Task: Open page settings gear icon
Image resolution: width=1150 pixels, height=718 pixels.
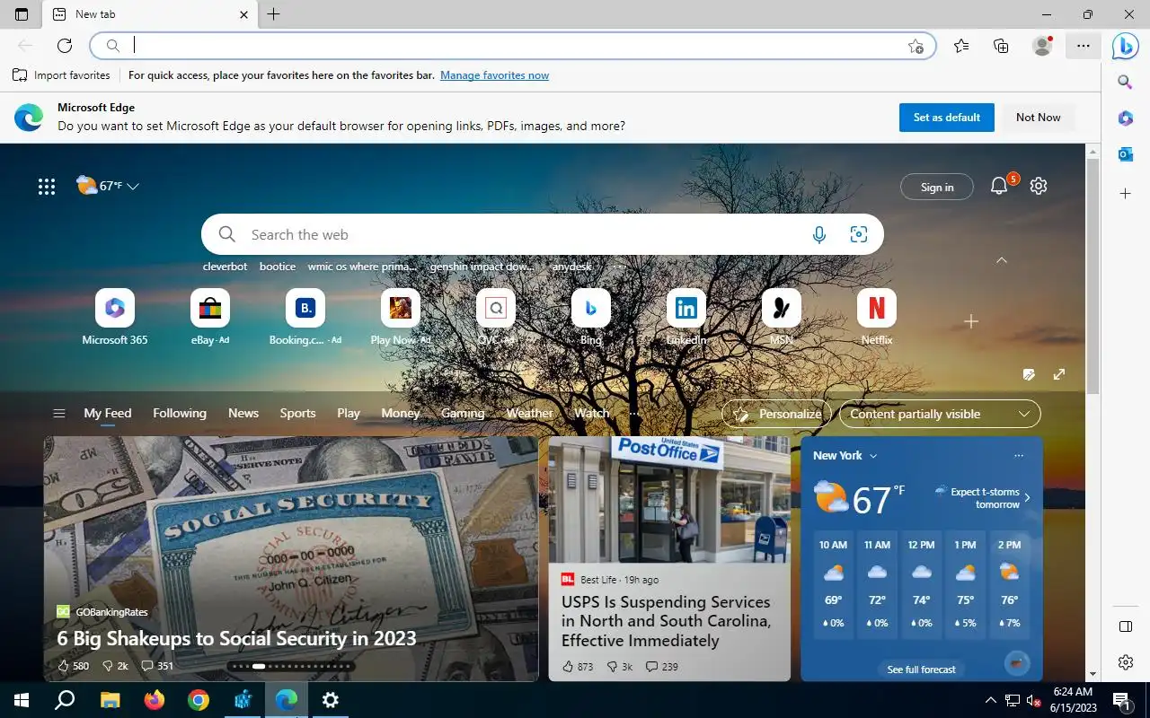Action: [1039, 186]
